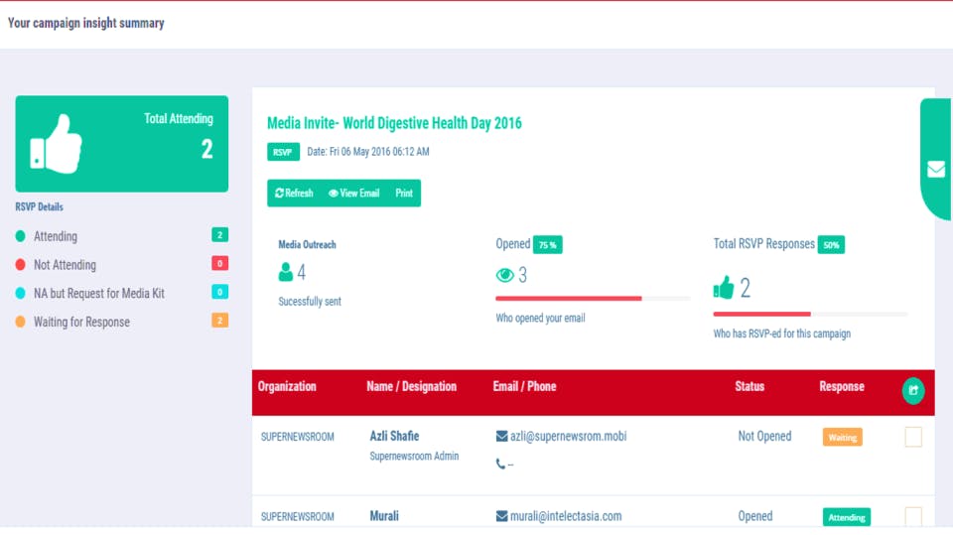Click the RSVP Details heading
The width and height of the screenshot is (953, 535).
coord(39,206)
